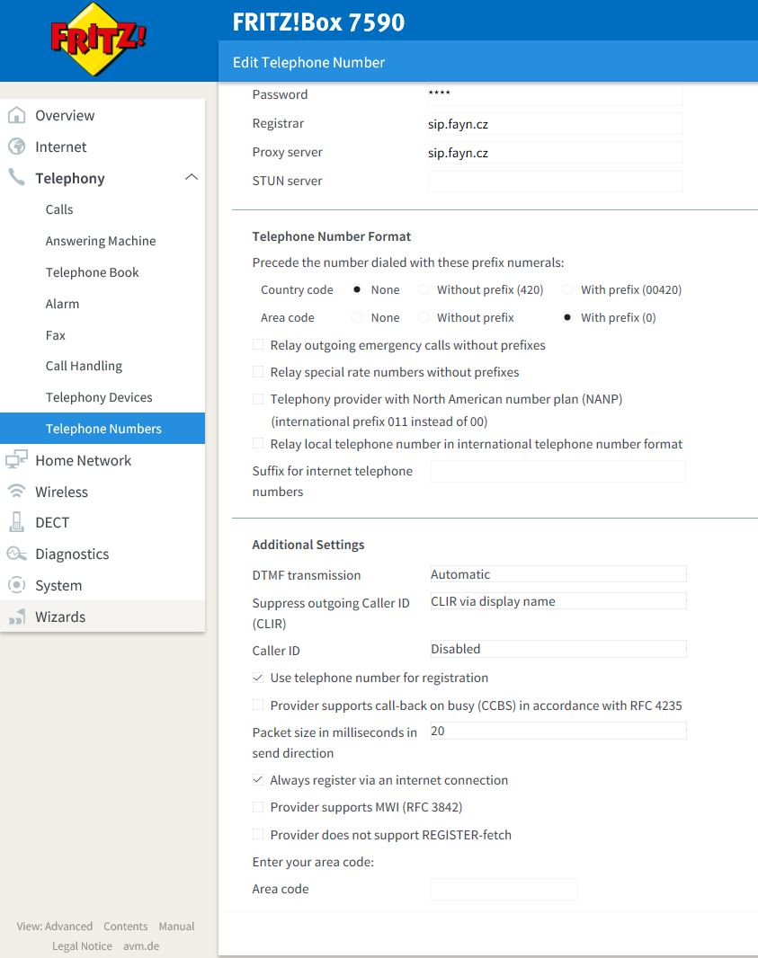758x958 pixels.
Task: Select Area code With prefix (0)
Action: [567, 318]
